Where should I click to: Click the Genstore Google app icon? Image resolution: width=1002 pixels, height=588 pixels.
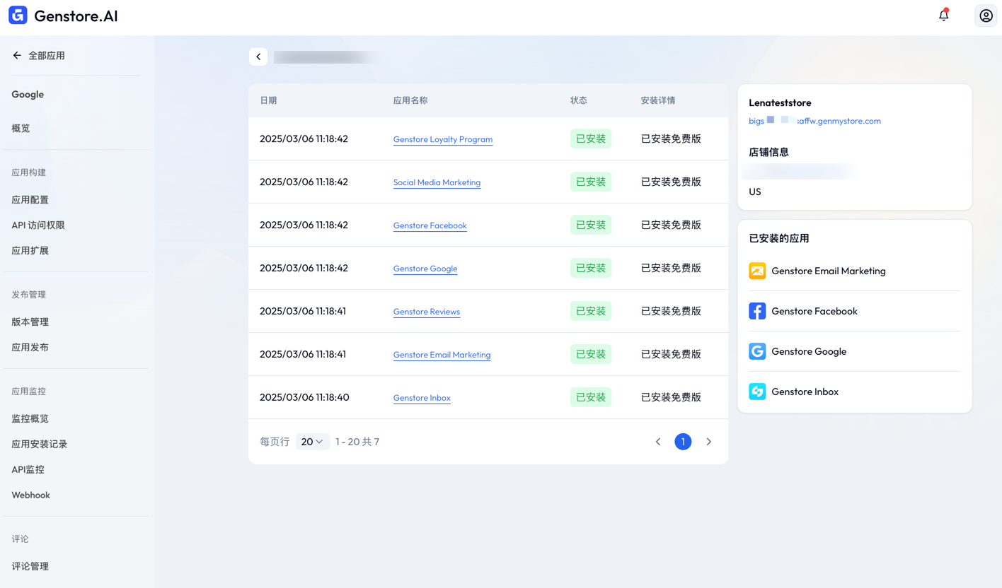click(x=757, y=351)
